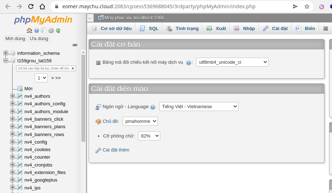332x193 pixels.
Task: Expand the nv4_banners_click table node
Action: coord(13,119)
